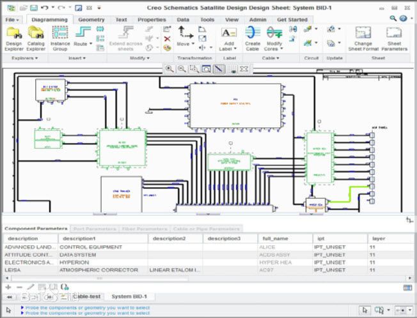Image resolution: width=417 pixels, height=318 pixels.
Task: Select the Route tool icon
Action: click(83, 33)
